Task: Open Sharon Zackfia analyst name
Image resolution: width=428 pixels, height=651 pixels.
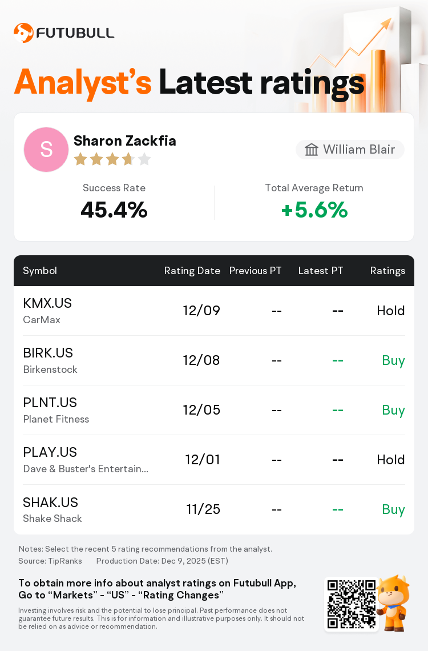Action: pyautogui.click(x=124, y=140)
